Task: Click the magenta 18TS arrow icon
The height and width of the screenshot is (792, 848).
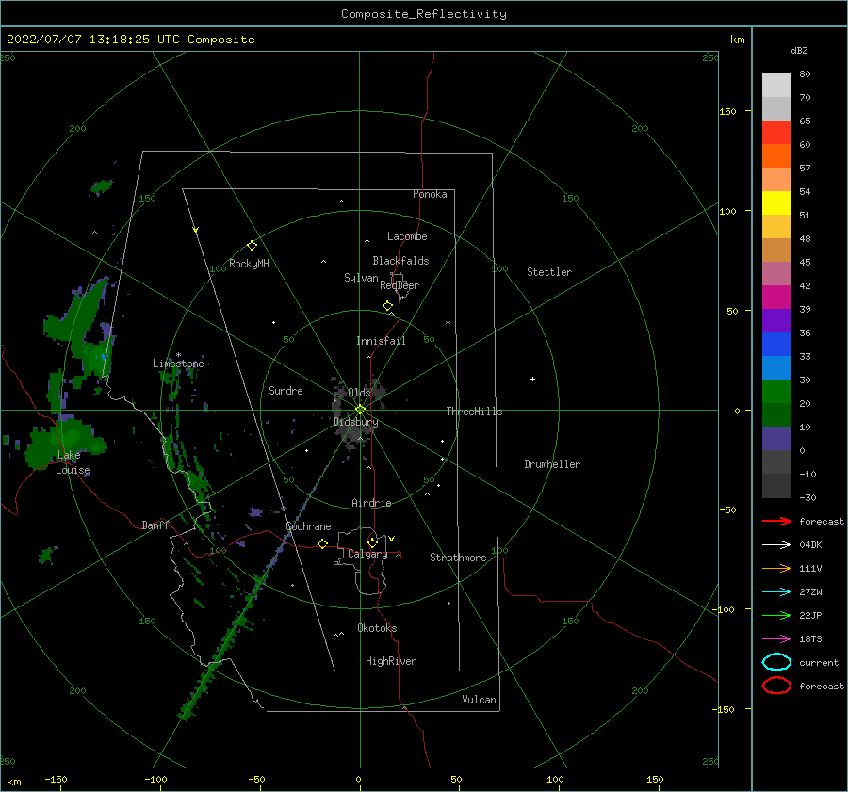Action: [x=776, y=639]
